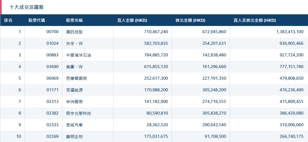Click the 賣出金額 (HKD) column header
This screenshot has height=142, width=308.
pyautogui.click(x=190, y=21)
